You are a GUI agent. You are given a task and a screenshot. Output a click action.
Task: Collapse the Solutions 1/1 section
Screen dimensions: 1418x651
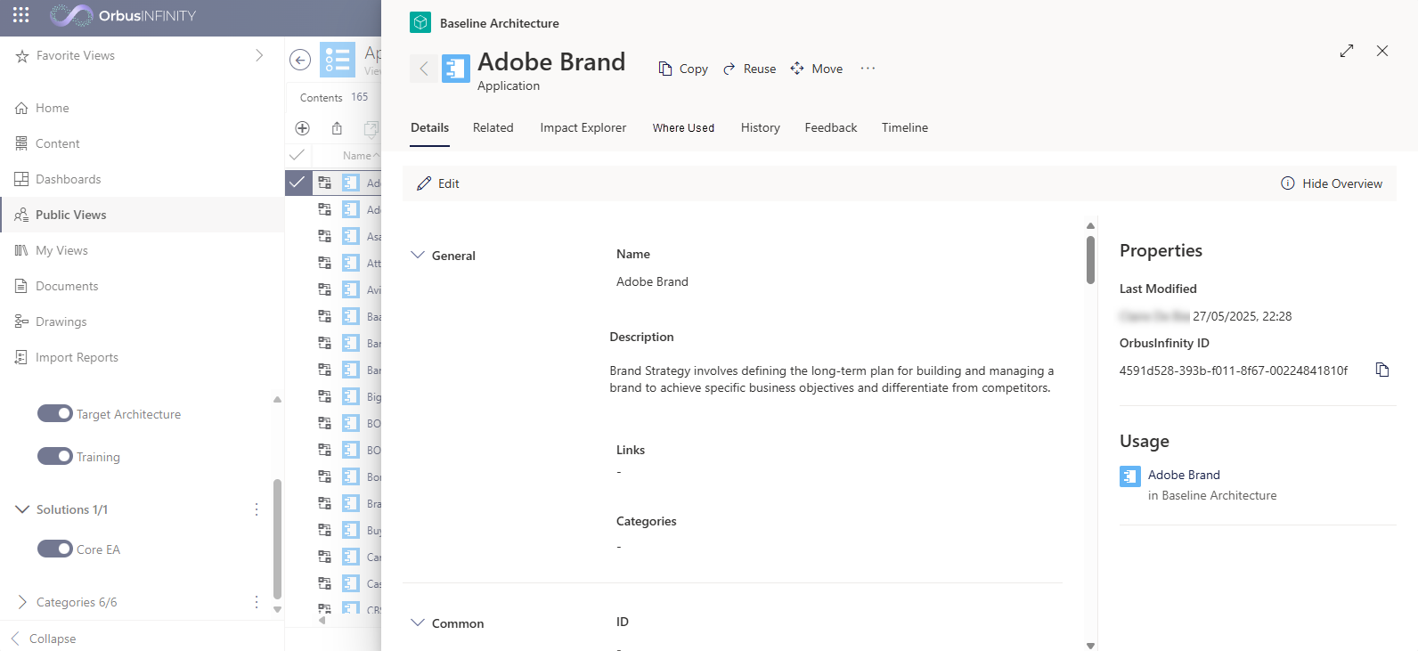click(x=22, y=509)
